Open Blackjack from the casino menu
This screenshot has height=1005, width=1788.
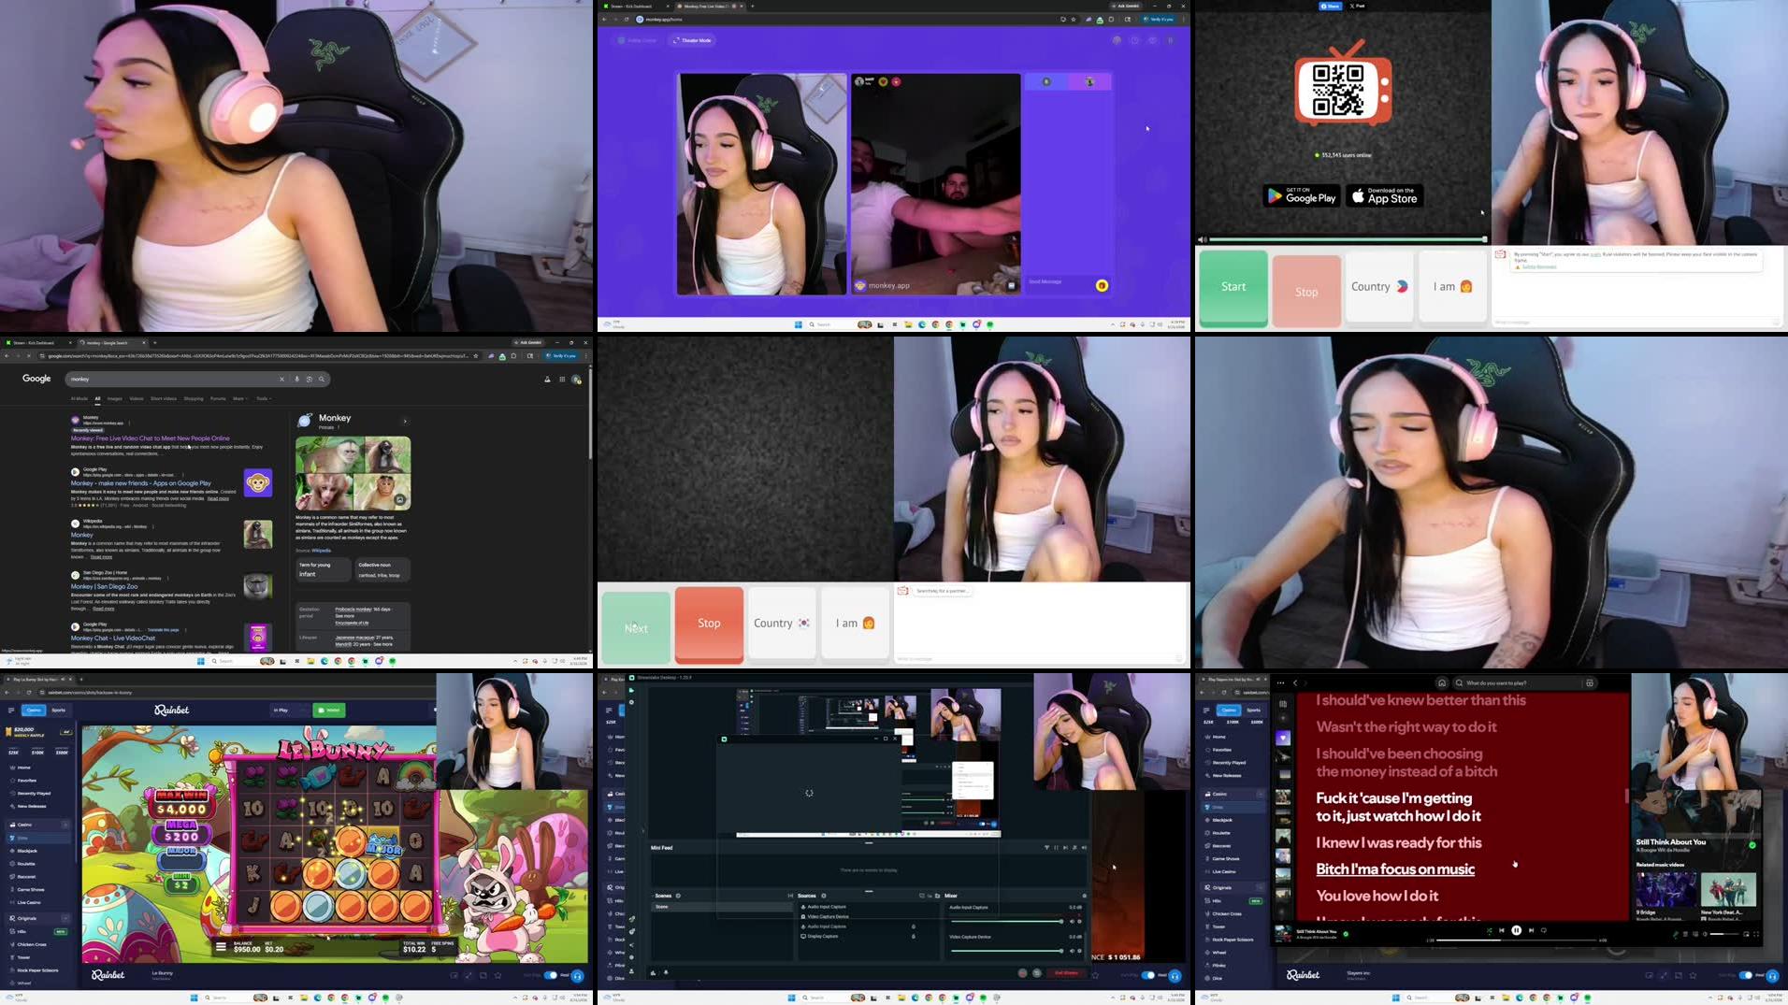pyautogui.click(x=27, y=851)
